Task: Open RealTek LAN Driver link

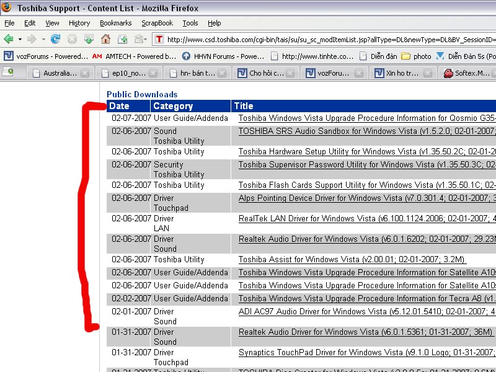Action: coord(367,219)
